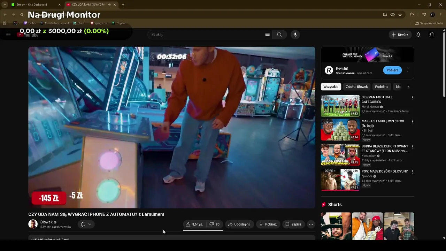Screen dimensions: 446x251
Task: Like the video with thumbs up
Action: tap(194, 224)
